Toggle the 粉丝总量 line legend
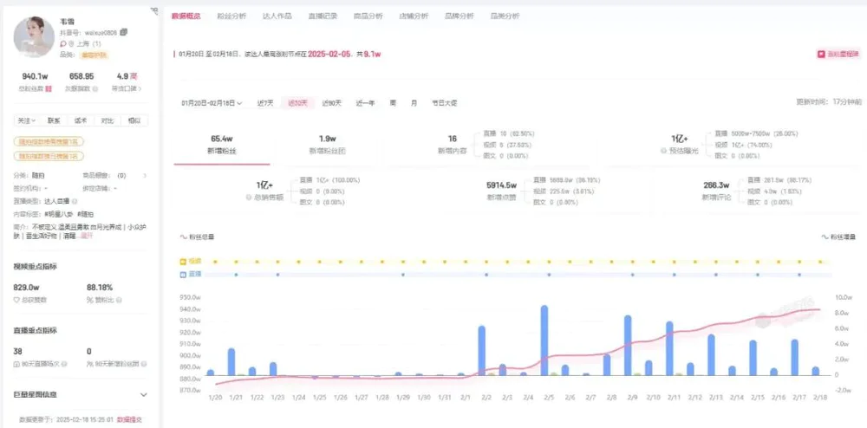This screenshot has width=867, height=428. [198, 237]
